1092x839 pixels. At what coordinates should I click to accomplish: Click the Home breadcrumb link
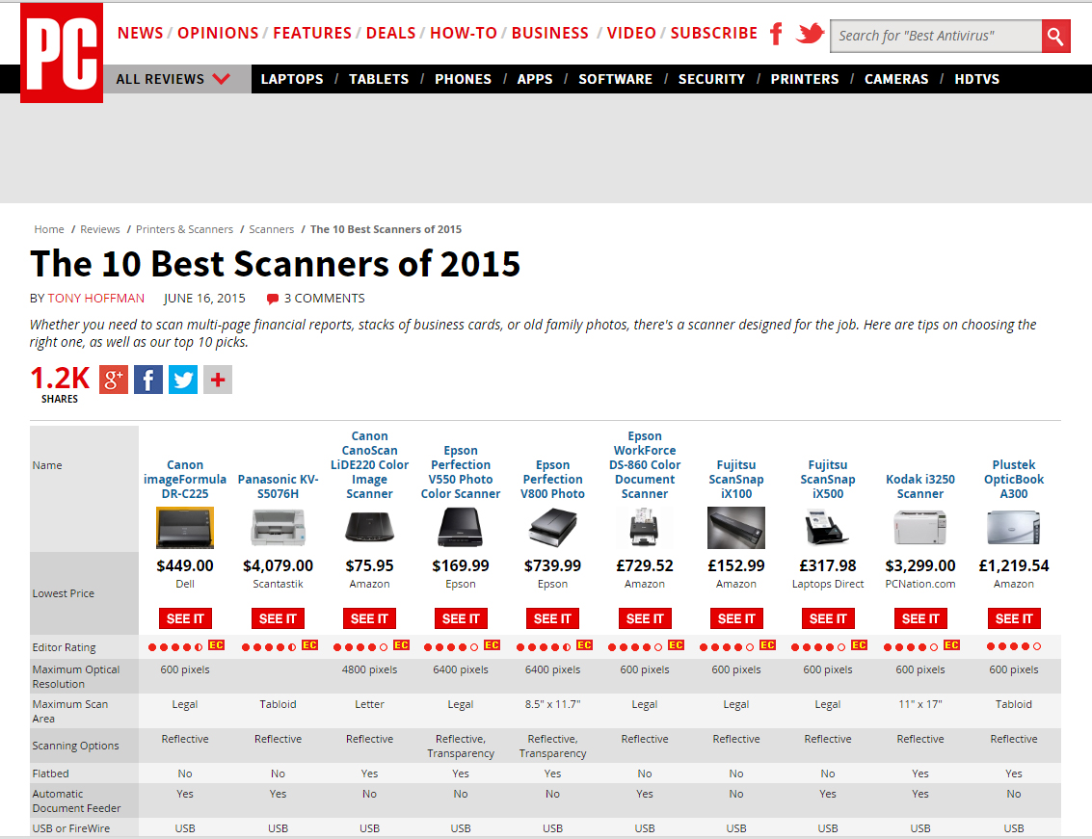point(49,229)
